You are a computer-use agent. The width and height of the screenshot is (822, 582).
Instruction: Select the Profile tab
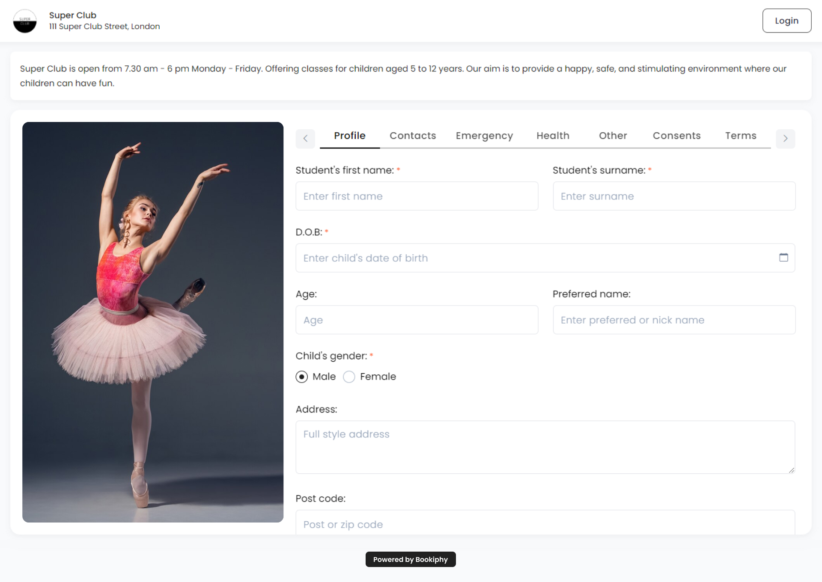pyautogui.click(x=349, y=136)
